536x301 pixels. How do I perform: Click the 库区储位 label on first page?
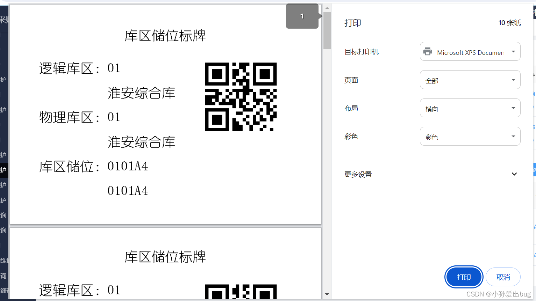69,167
